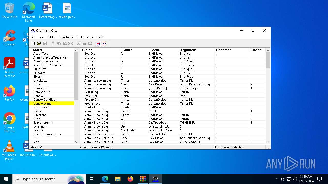Click the Save floppy disk icon
The image size is (328, 184).
(x=45, y=44)
